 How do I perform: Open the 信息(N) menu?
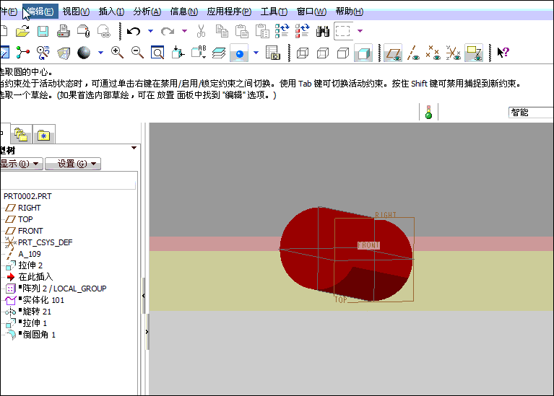(x=183, y=12)
